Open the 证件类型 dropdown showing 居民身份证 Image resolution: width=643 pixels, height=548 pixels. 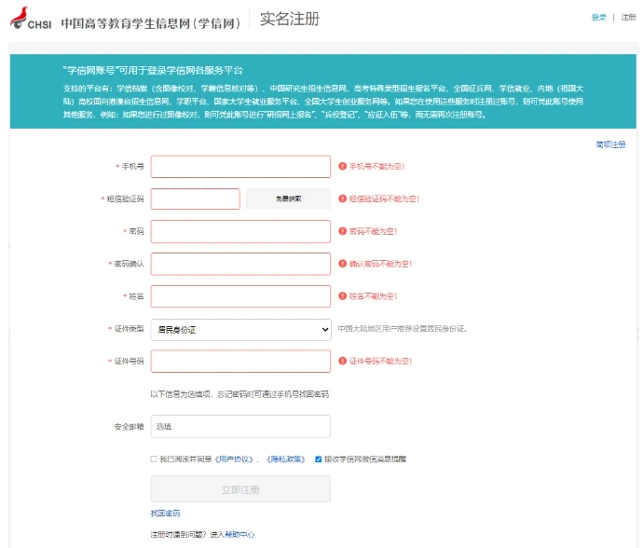(x=240, y=330)
